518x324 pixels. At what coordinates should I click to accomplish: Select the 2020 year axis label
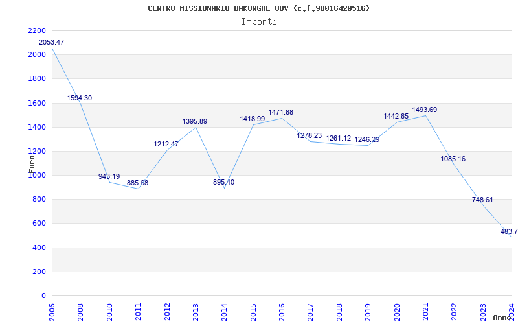397,312
